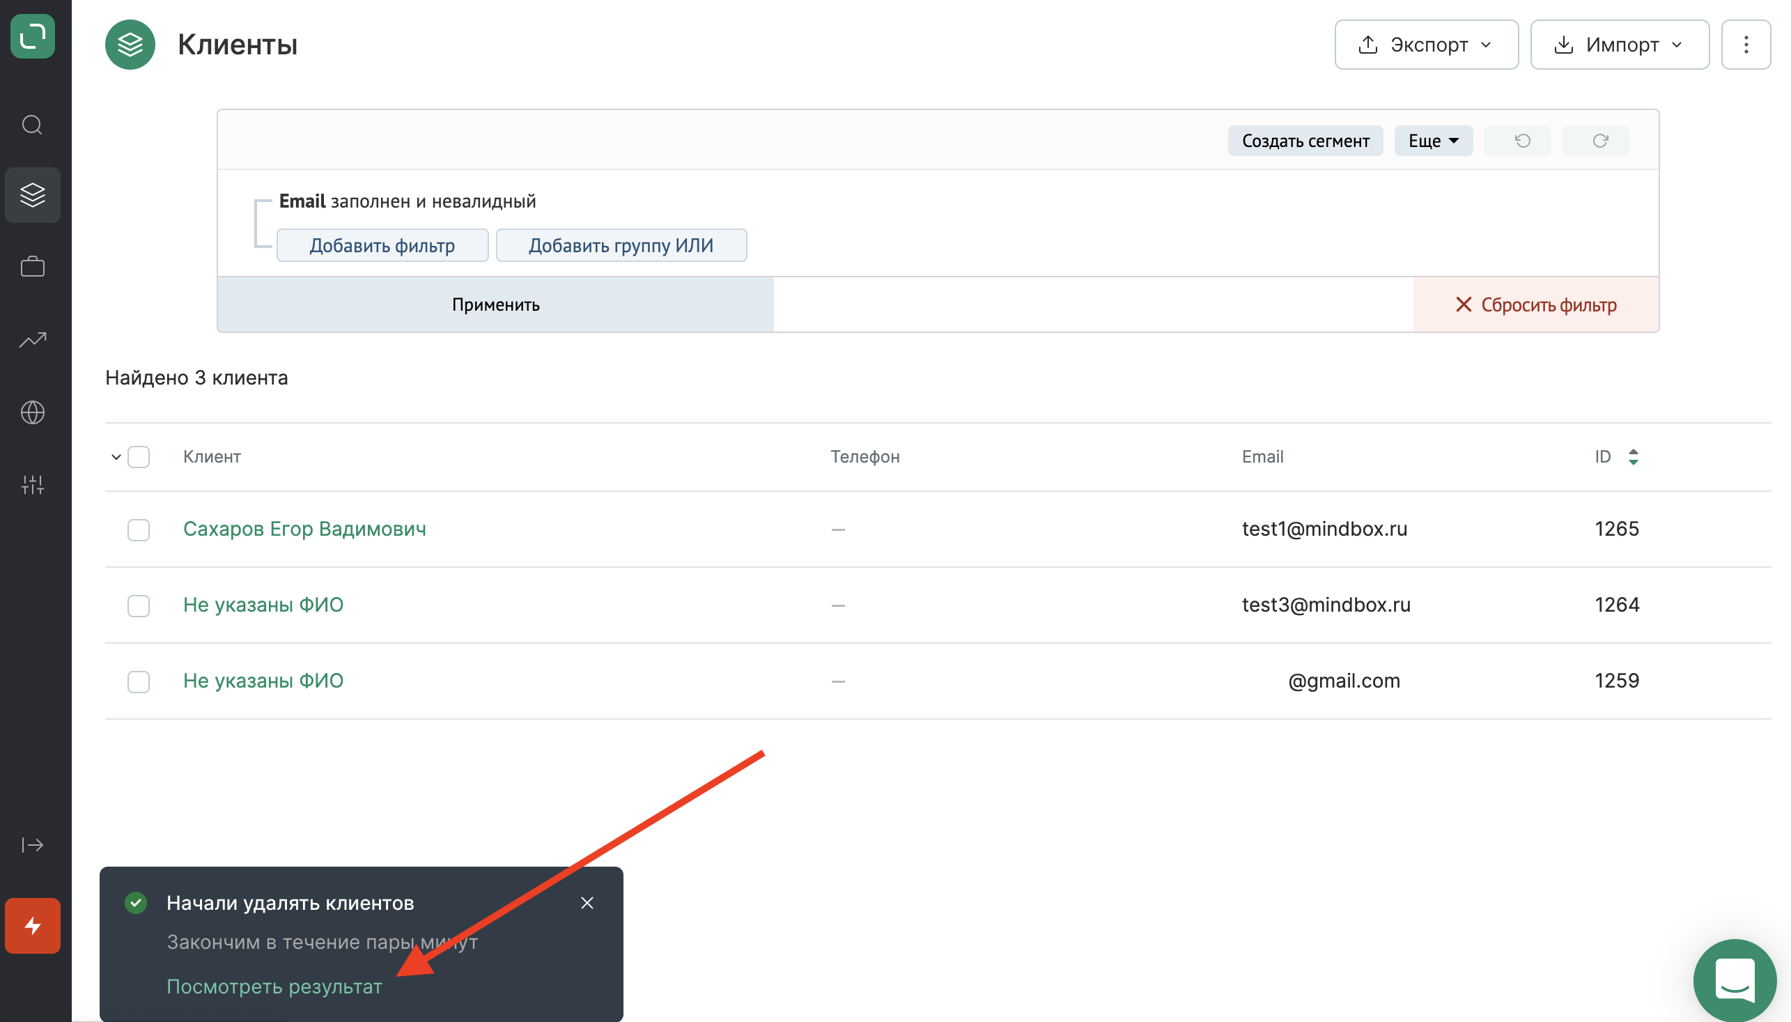Screen dimensions: 1791x1022
Task: Select email test1@mindbox.ru cell
Action: (x=1325, y=529)
